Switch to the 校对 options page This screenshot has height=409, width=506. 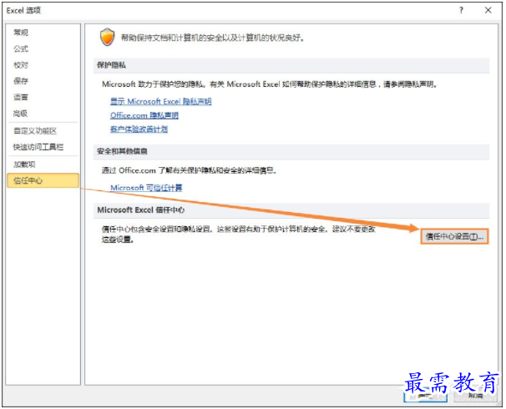click(21, 65)
